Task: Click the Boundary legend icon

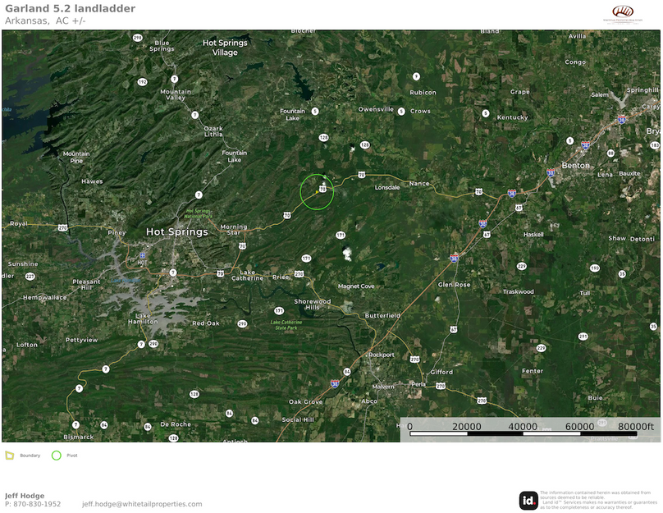Action: [10, 455]
